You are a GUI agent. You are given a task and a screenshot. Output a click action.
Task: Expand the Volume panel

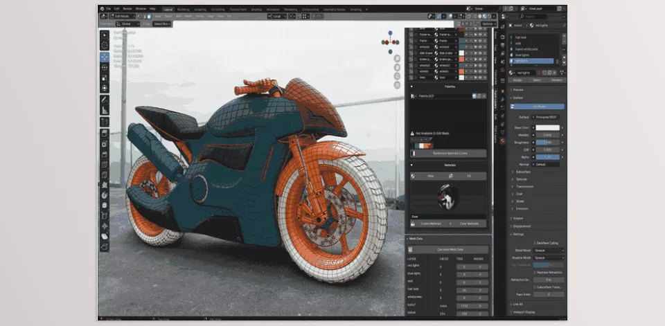518,218
